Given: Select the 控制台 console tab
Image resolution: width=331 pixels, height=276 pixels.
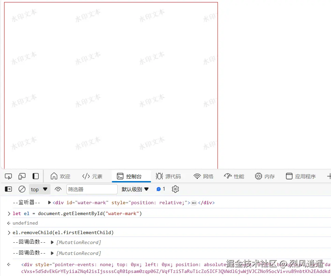Looking at the screenshot, I should pyautogui.click(x=131, y=176).
